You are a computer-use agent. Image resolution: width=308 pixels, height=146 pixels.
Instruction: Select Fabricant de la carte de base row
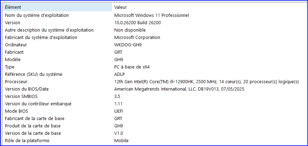coord(35,119)
